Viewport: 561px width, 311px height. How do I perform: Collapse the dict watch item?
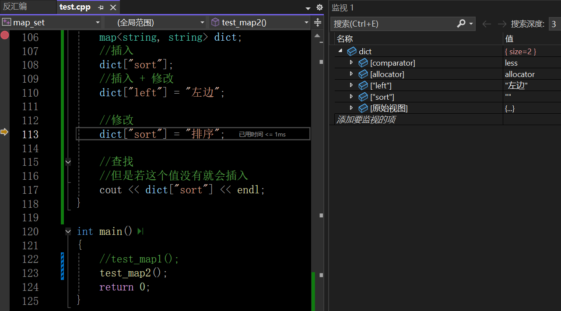click(340, 51)
